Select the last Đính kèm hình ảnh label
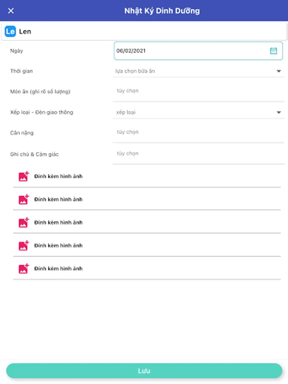The height and width of the screenshot is (384, 288). click(x=58, y=268)
